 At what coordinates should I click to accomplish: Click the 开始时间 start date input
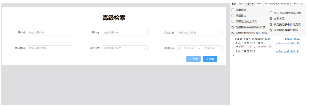(189, 48)
